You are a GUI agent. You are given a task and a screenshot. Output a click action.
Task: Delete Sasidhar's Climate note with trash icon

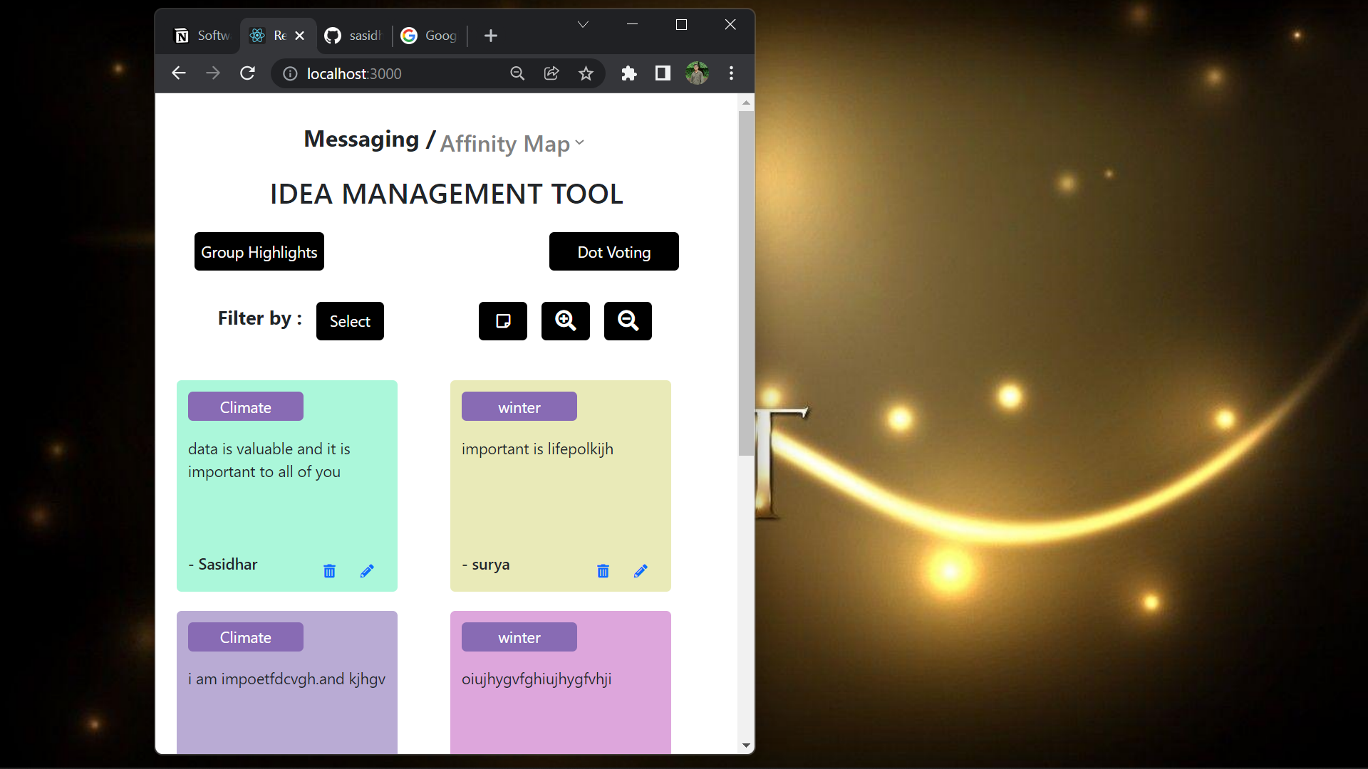click(329, 571)
